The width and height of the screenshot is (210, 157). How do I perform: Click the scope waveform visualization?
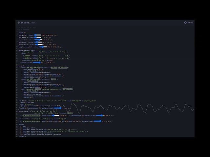tap(106, 108)
